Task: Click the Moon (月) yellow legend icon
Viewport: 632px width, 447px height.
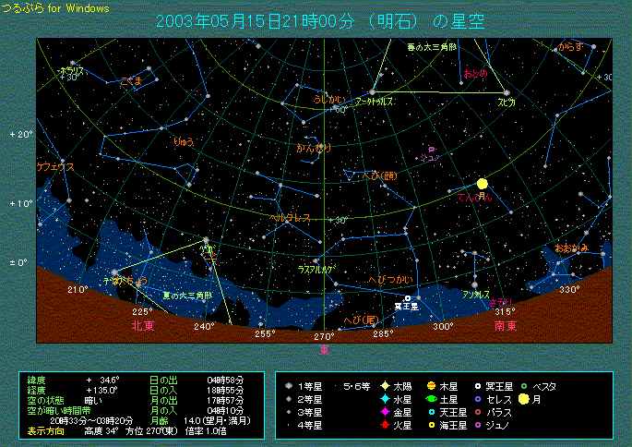Action: point(523,399)
